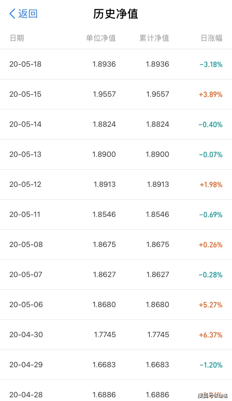Tap the 1.8675 cumulative net value
This screenshot has width=232, height=401.
click(x=158, y=245)
